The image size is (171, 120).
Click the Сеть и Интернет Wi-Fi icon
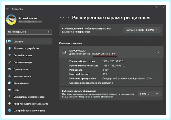coord(10,55)
